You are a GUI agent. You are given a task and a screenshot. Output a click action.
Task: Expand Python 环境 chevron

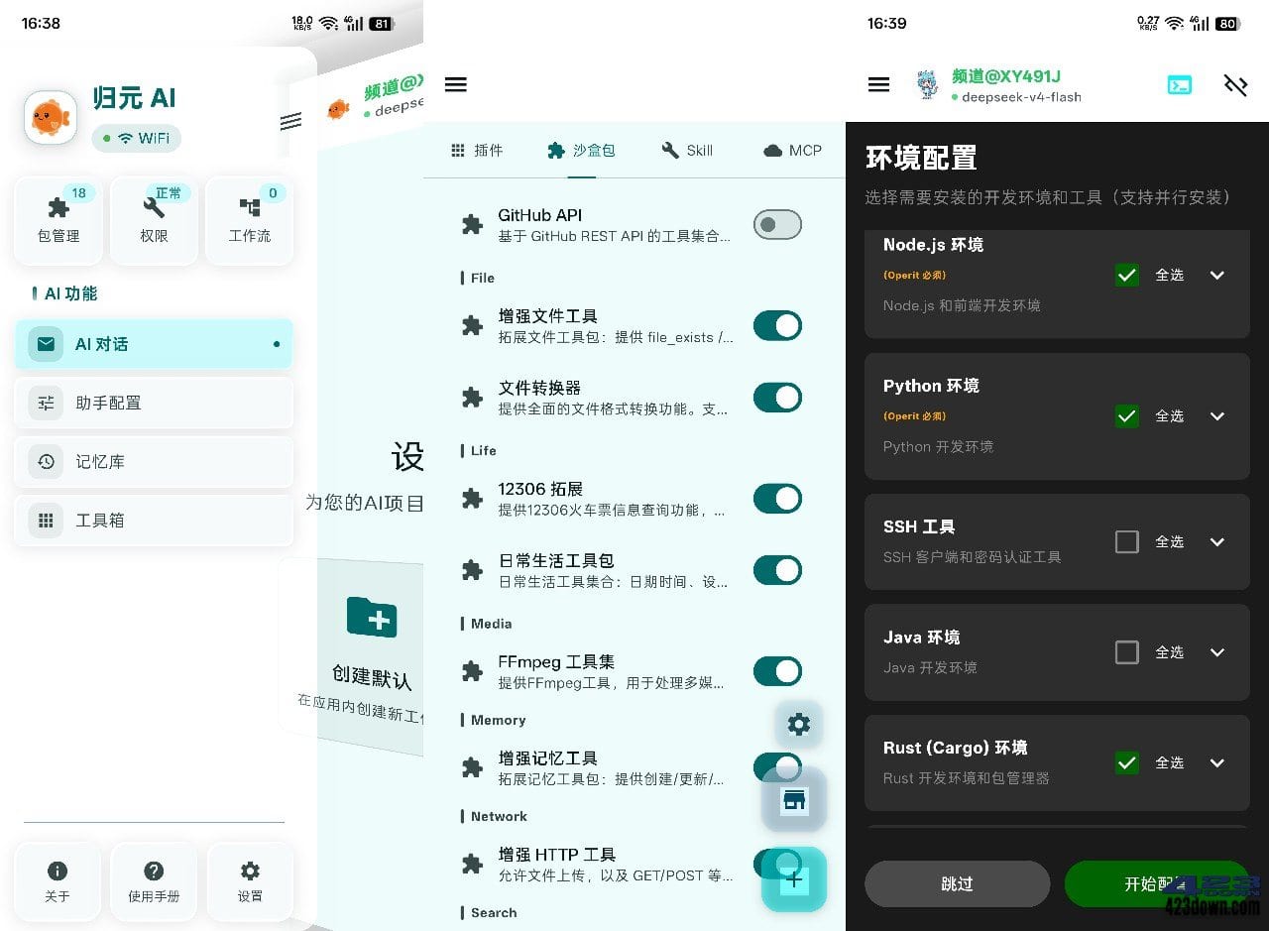pyautogui.click(x=1217, y=415)
